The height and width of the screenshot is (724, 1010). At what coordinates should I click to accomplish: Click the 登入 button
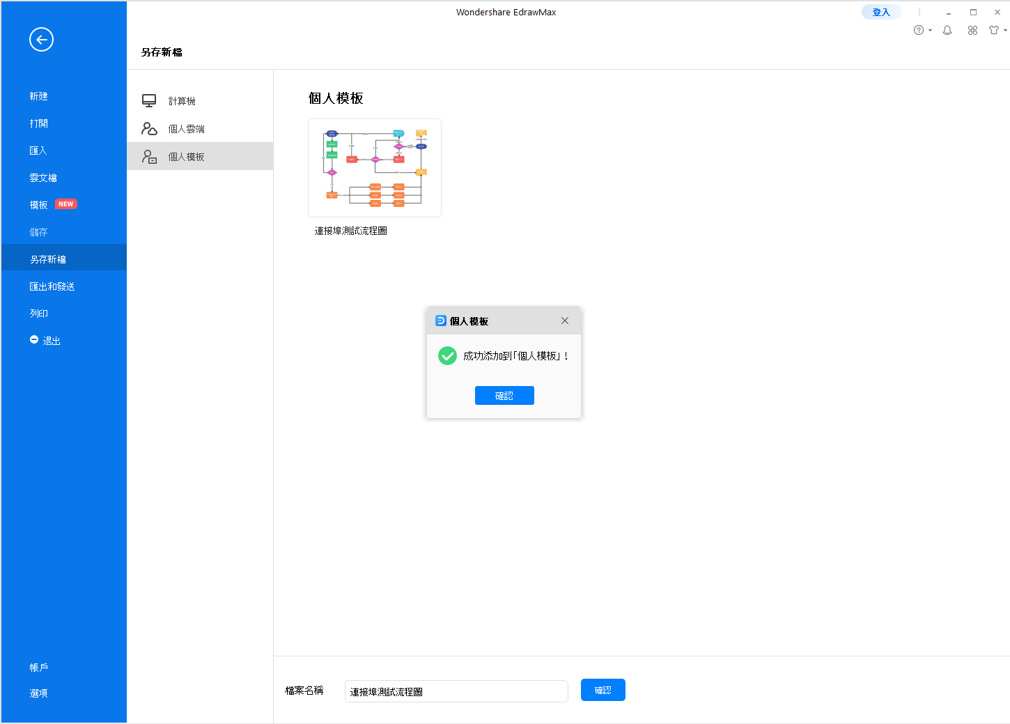[x=881, y=12]
